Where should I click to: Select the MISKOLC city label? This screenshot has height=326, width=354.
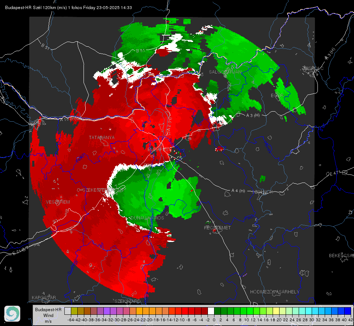[314, 68]
